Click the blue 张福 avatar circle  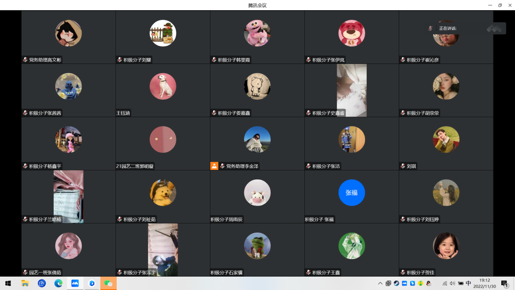(x=352, y=193)
